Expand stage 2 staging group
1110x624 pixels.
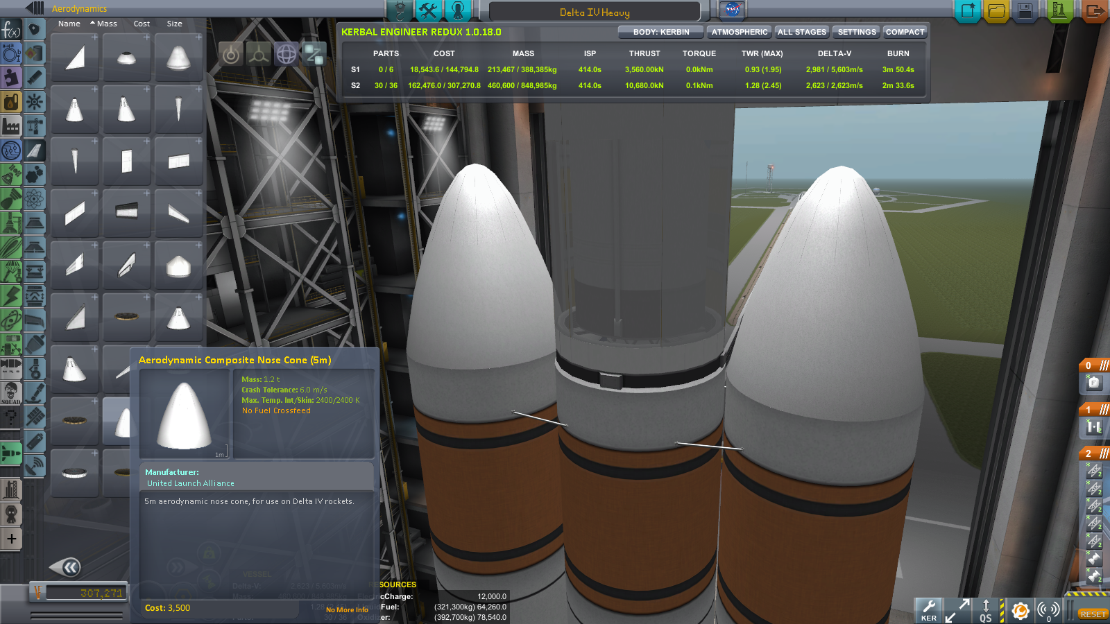pyautogui.click(x=1094, y=453)
